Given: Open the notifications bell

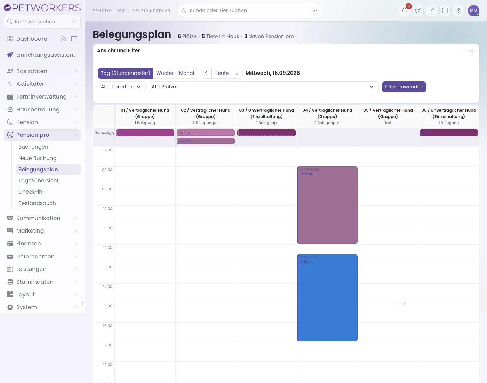Looking at the screenshot, I should [405, 10].
